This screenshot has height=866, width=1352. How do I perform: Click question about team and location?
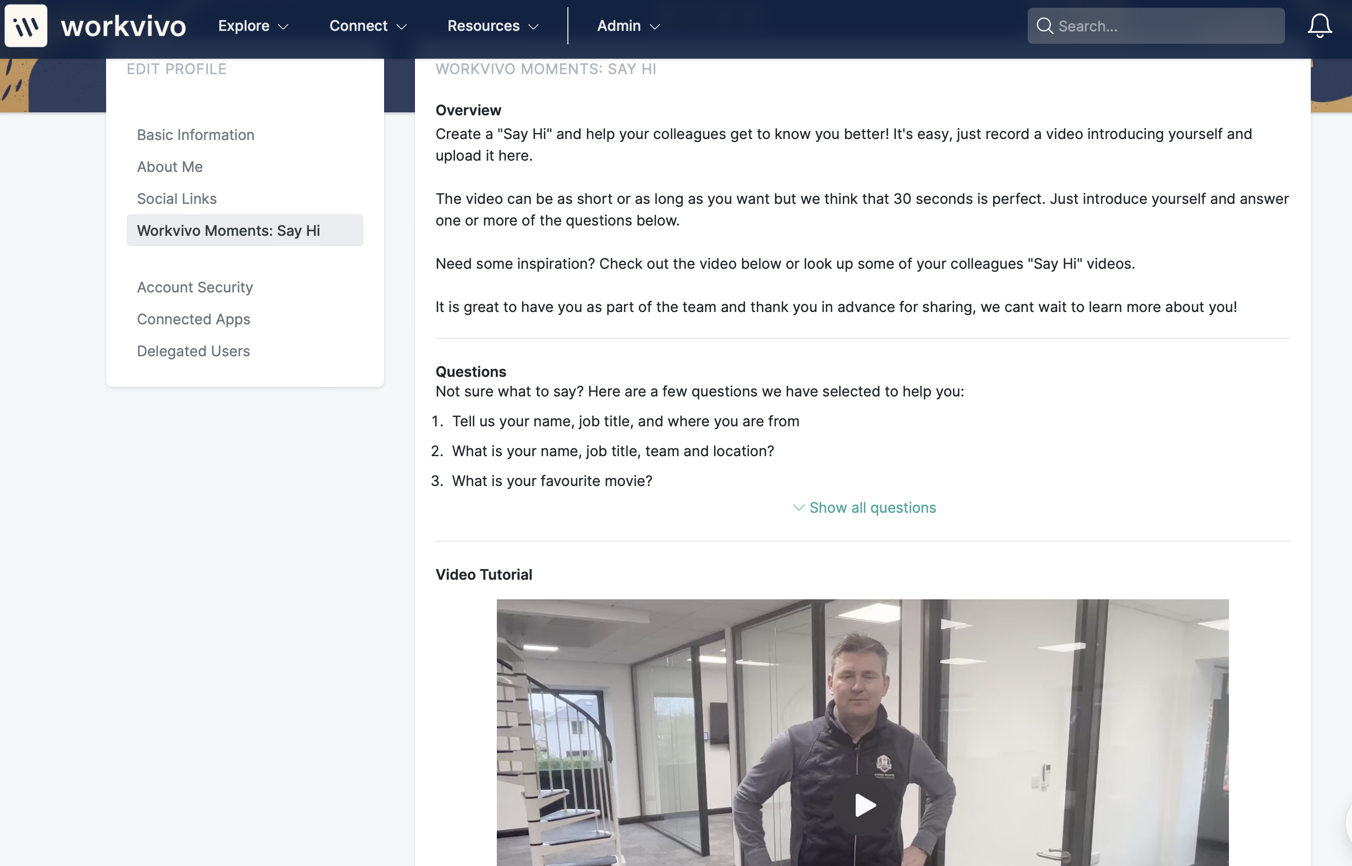[x=613, y=452]
